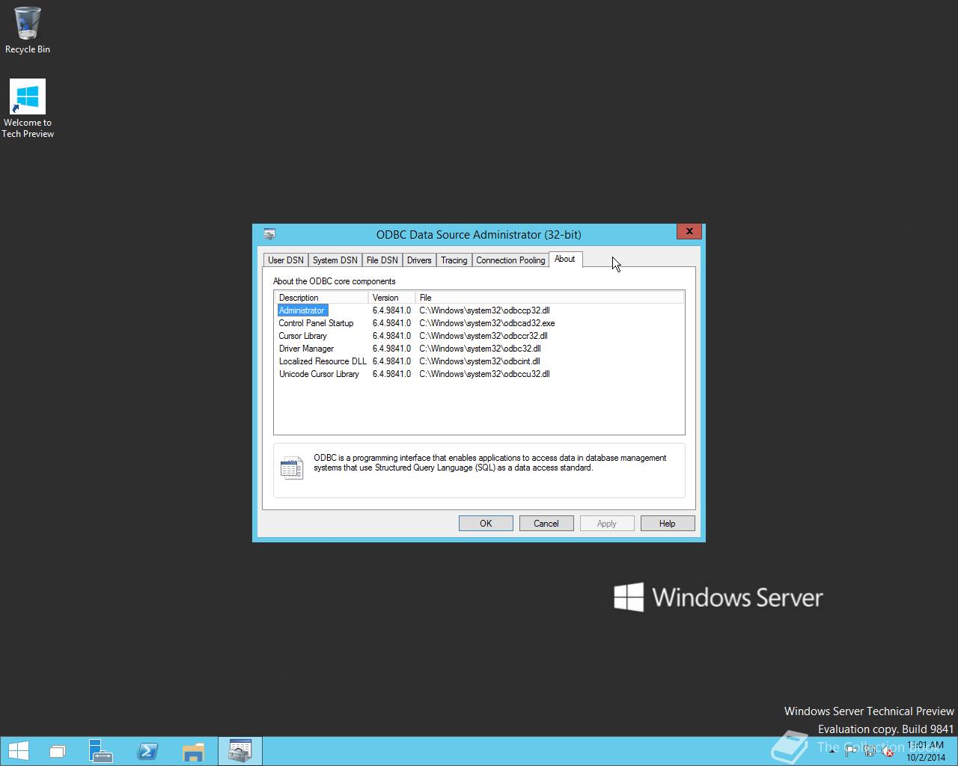Click the Cancel button
The width and height of the screenshot is (958, 766).
(546, 524)
